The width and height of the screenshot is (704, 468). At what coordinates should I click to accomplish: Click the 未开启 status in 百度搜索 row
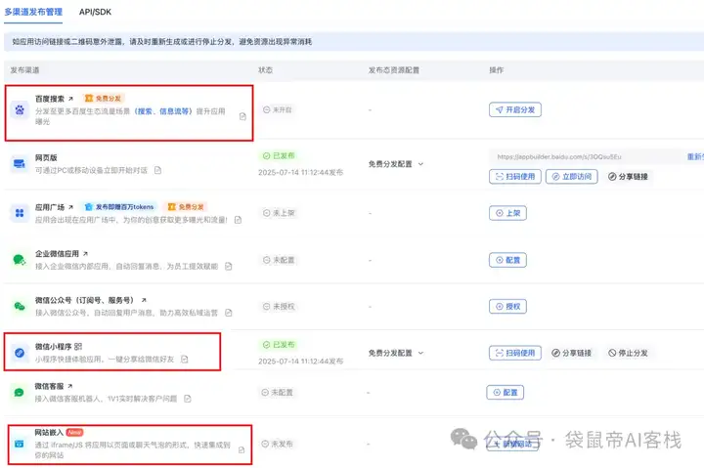[x=278, y=110]
